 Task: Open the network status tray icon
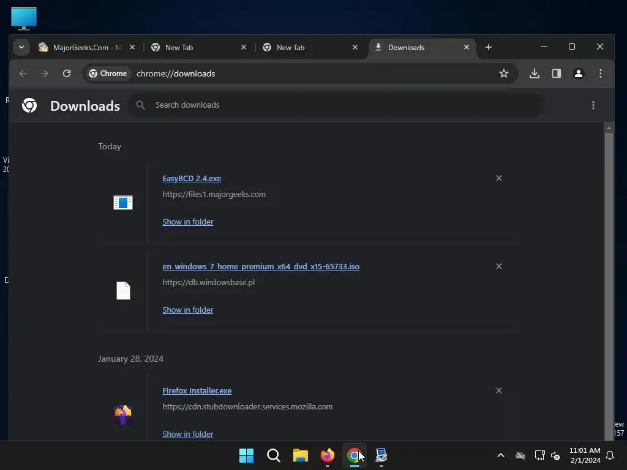(x=539, y=455)
